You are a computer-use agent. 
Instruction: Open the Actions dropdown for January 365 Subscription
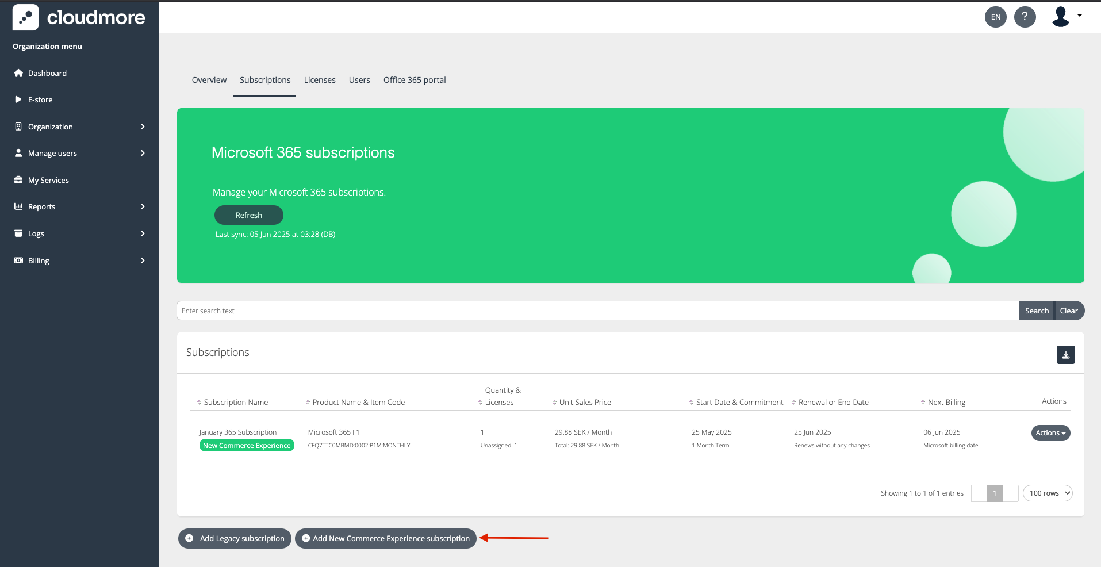[1050, 433]
